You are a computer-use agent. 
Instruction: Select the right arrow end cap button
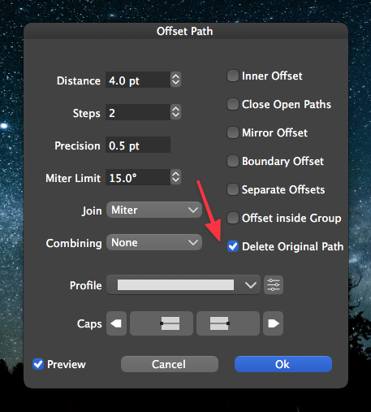(273, 323)
